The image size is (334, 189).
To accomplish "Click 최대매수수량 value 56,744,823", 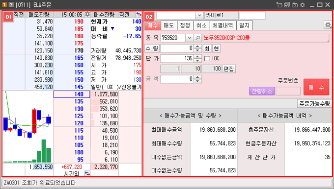I will coord(223,143).
